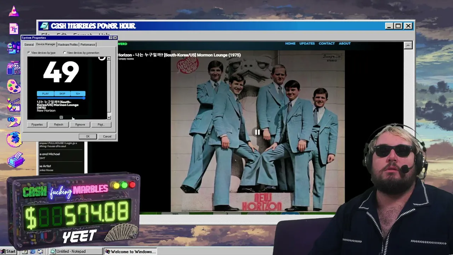Click the song title above the album cover
The height and width of the screenshot is (255, 453).
179,55
